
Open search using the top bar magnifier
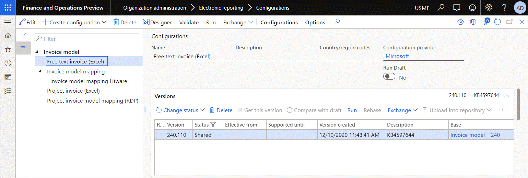442,8
